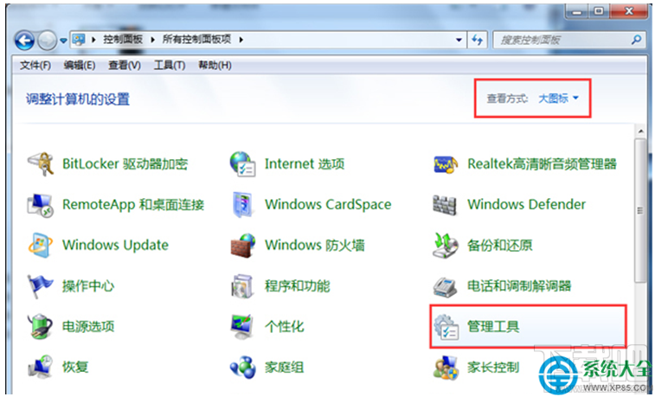Click the Personalization monitor icon
This screenshot has height=397, width=655.
pos(242,326)
